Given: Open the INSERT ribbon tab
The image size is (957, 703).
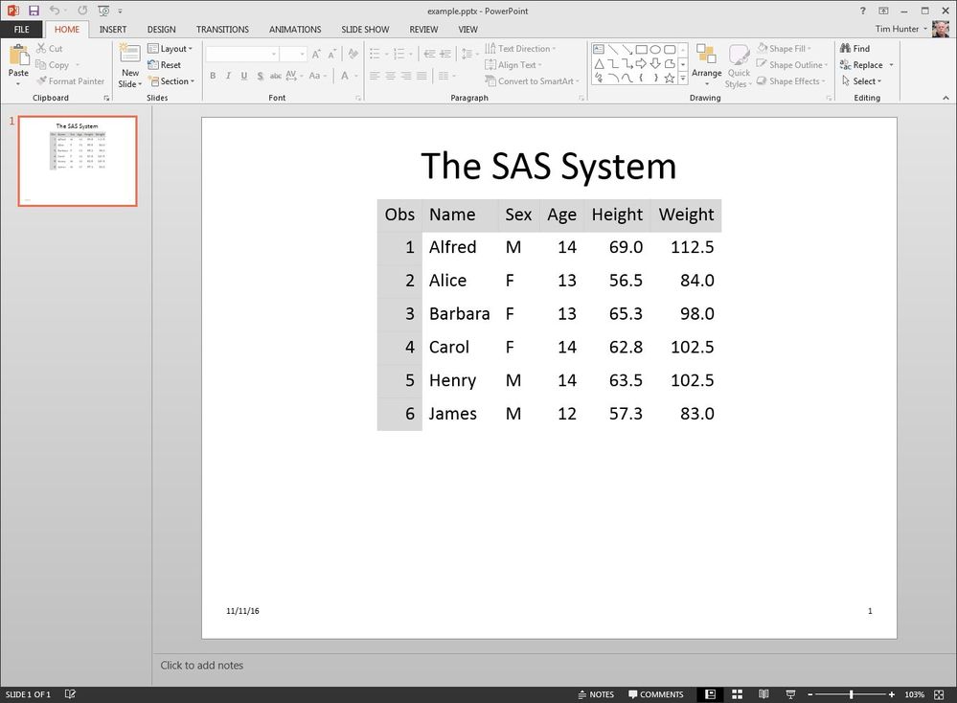Looking at the screenshot, I should (113, 30).
